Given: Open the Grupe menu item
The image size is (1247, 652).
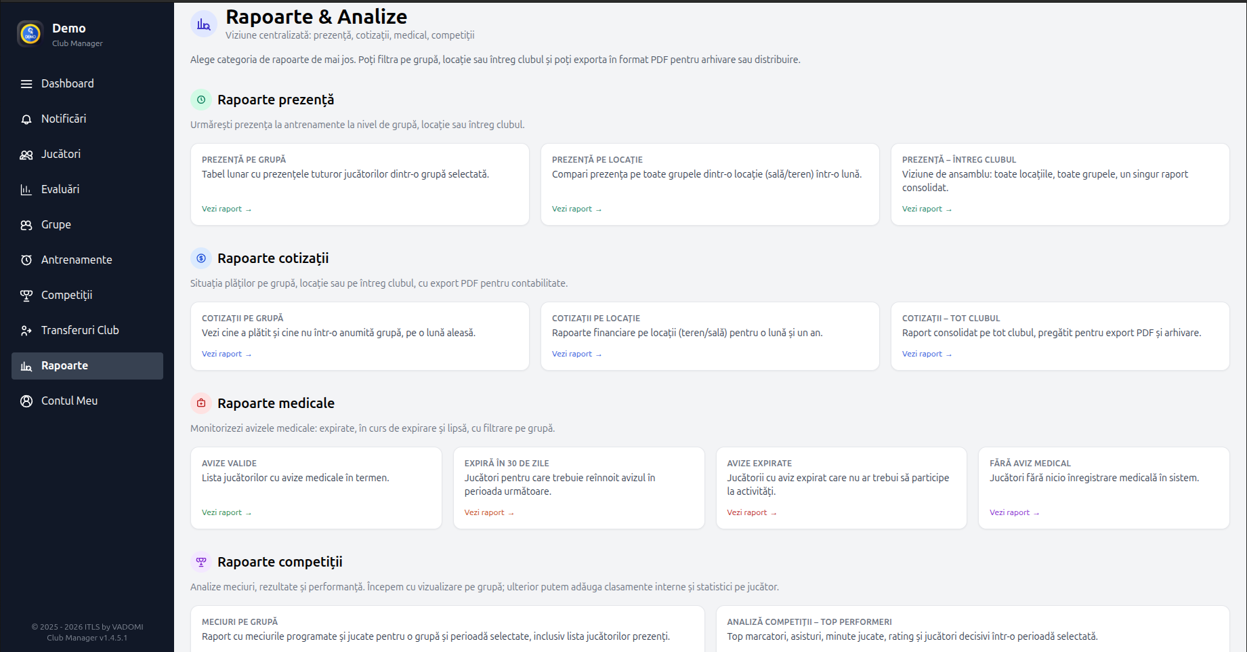Looking at the screenshot, I should [x=56, y=225].
